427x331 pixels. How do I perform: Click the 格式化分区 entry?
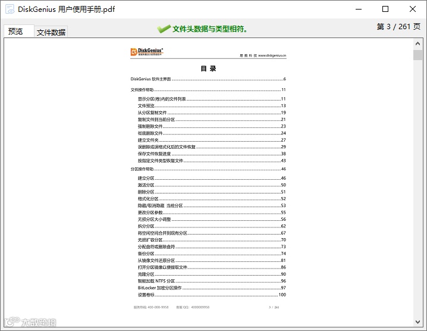[212, 199]
